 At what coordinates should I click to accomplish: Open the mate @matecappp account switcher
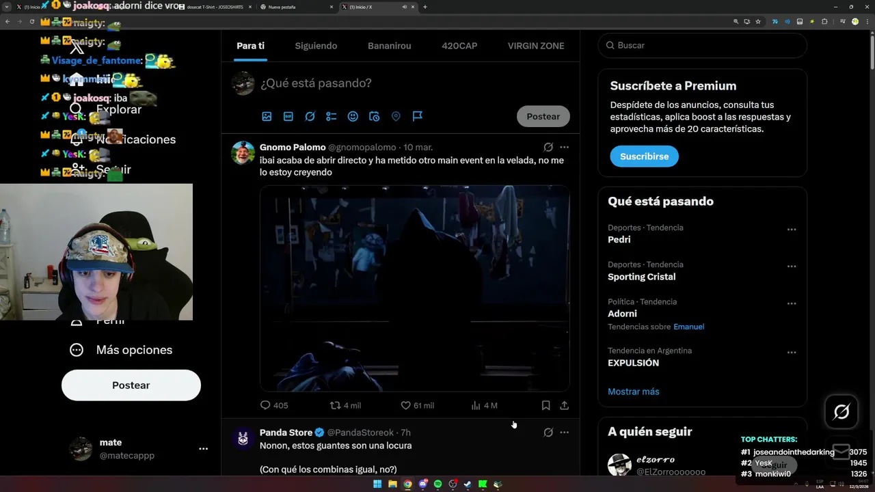tap(139, 449)
